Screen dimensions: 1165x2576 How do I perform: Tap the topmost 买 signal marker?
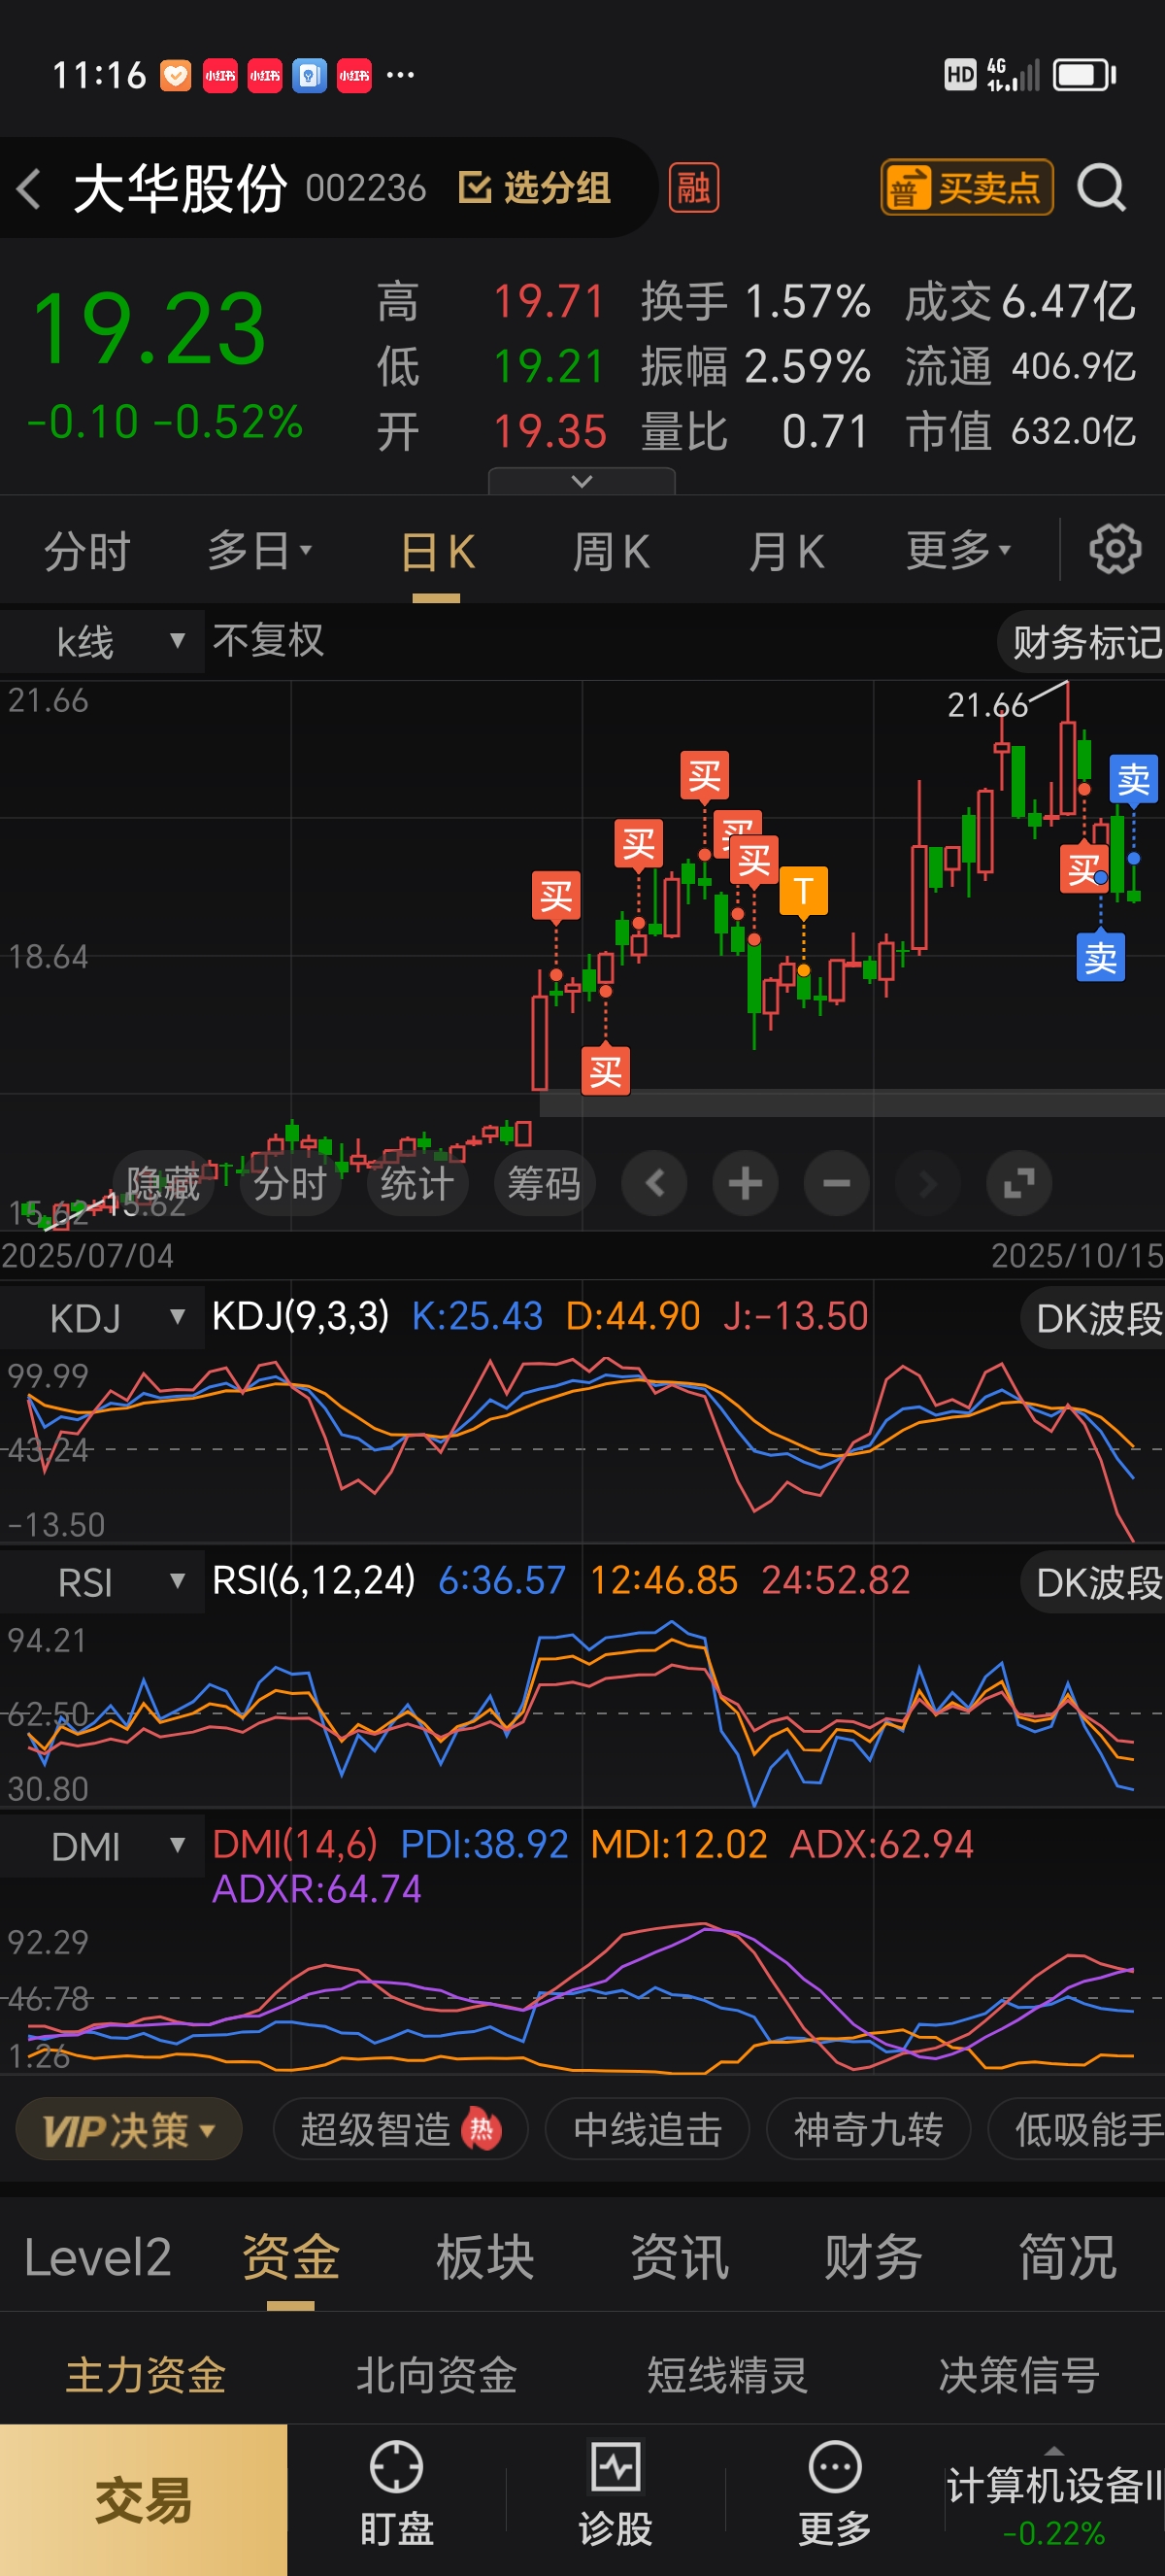coord(705,775)
